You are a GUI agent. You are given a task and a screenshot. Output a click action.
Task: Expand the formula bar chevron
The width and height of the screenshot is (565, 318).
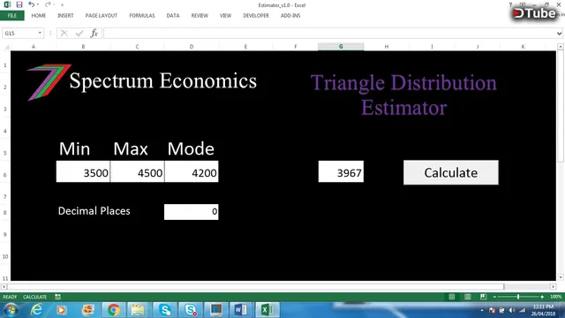(x=559, y=34)
